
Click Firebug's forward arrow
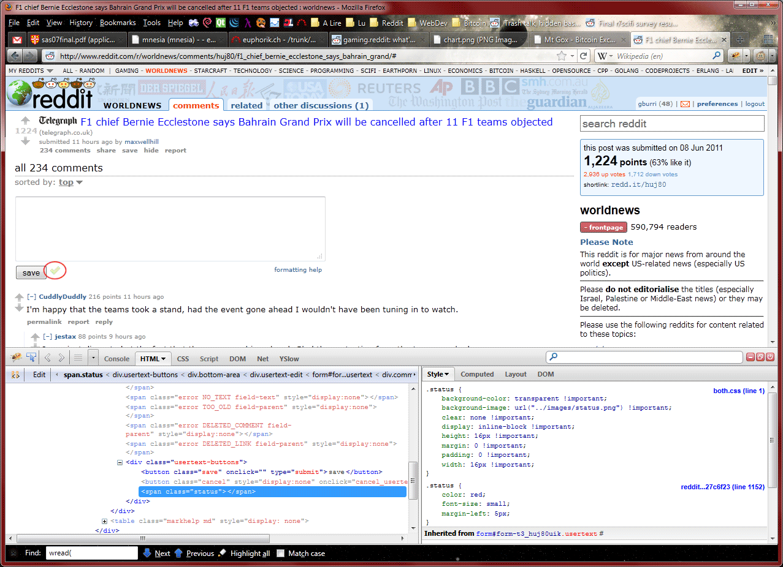pos(62,358)
